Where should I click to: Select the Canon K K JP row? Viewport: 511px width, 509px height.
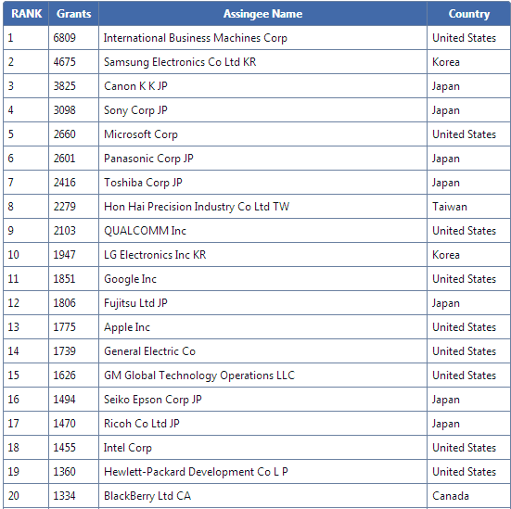(x=257, y=86)
